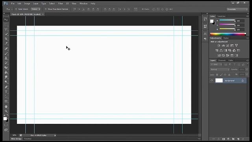Toggle lock transparent pixels
The image size is (252, 142).
click(217, 75)
